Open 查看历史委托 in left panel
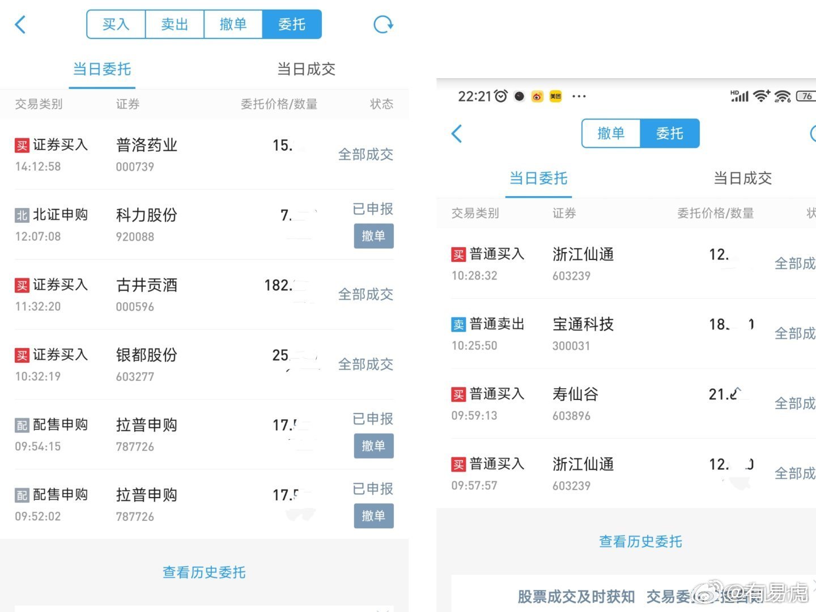816x612 pixels. (x=204, y=572)
